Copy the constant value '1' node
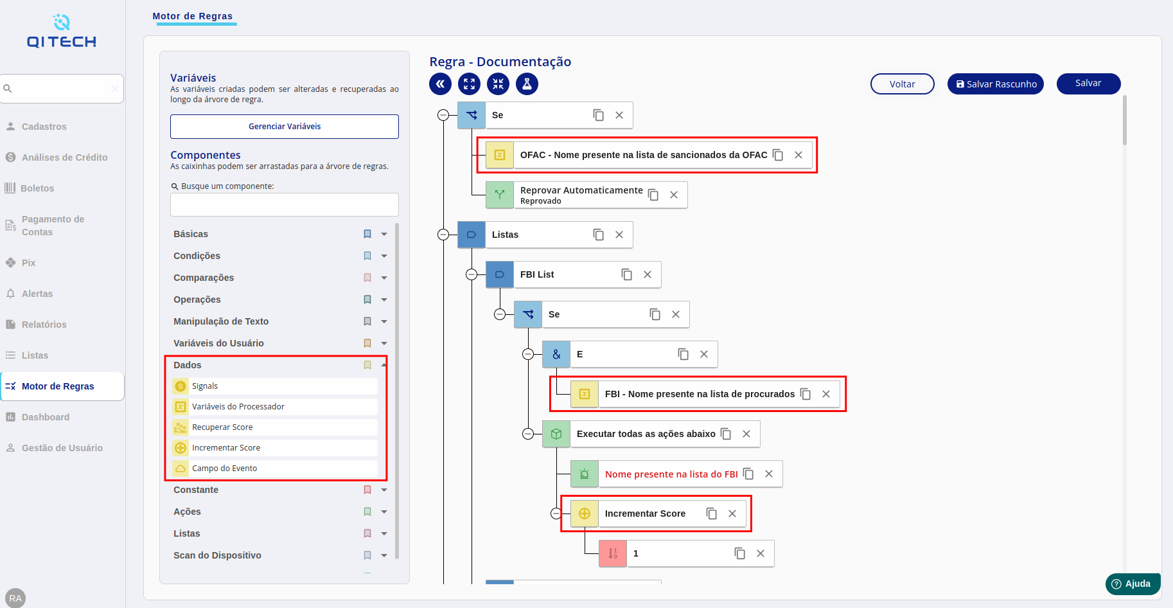This screenshot has width=1173, height=608. click(x=740, y=553)
